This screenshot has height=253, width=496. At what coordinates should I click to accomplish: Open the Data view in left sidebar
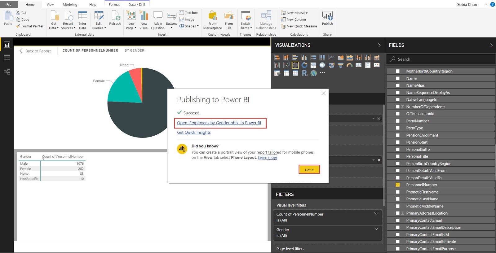point(7,58)
